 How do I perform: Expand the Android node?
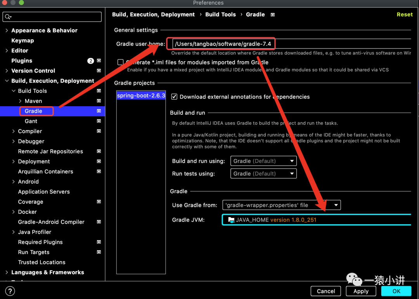(13, 182)
